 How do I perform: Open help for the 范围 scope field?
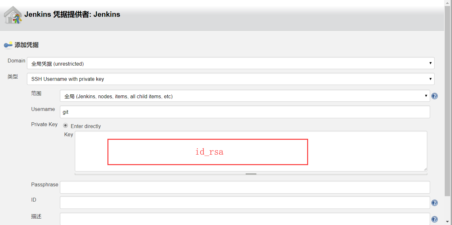tap(435, 96)
